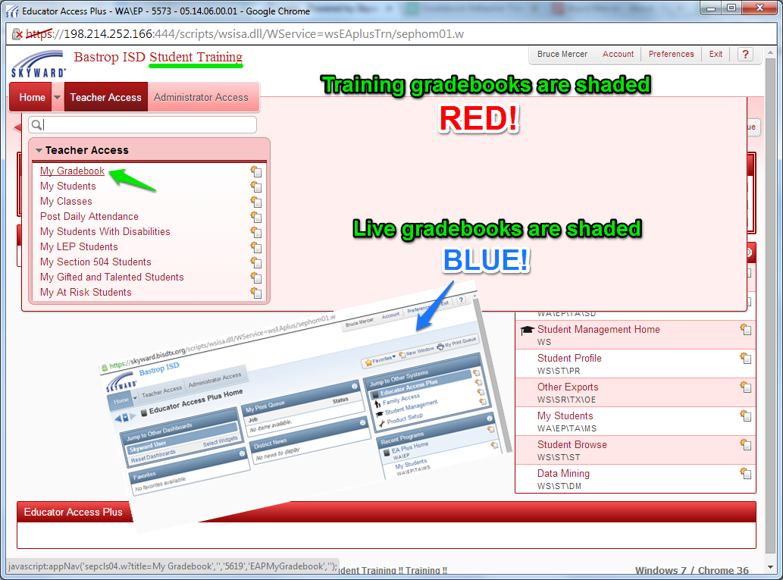Click favorite icon beside Gifted and Talented Students
Image resolution: width=783 pixels, height=580 pixels.
pyautogui.click(x=255, y=277)
